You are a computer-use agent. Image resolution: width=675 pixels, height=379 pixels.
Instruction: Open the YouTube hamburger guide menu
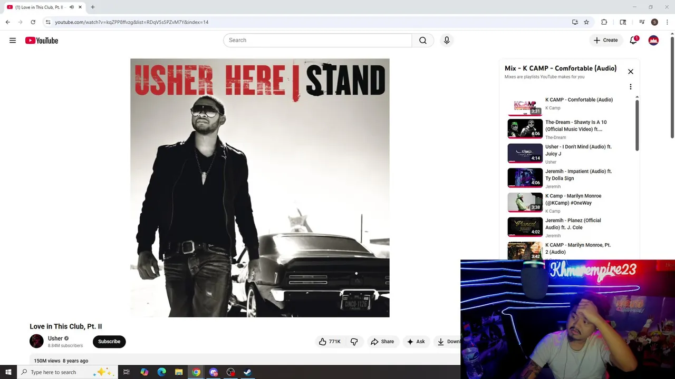coord(13,41)
